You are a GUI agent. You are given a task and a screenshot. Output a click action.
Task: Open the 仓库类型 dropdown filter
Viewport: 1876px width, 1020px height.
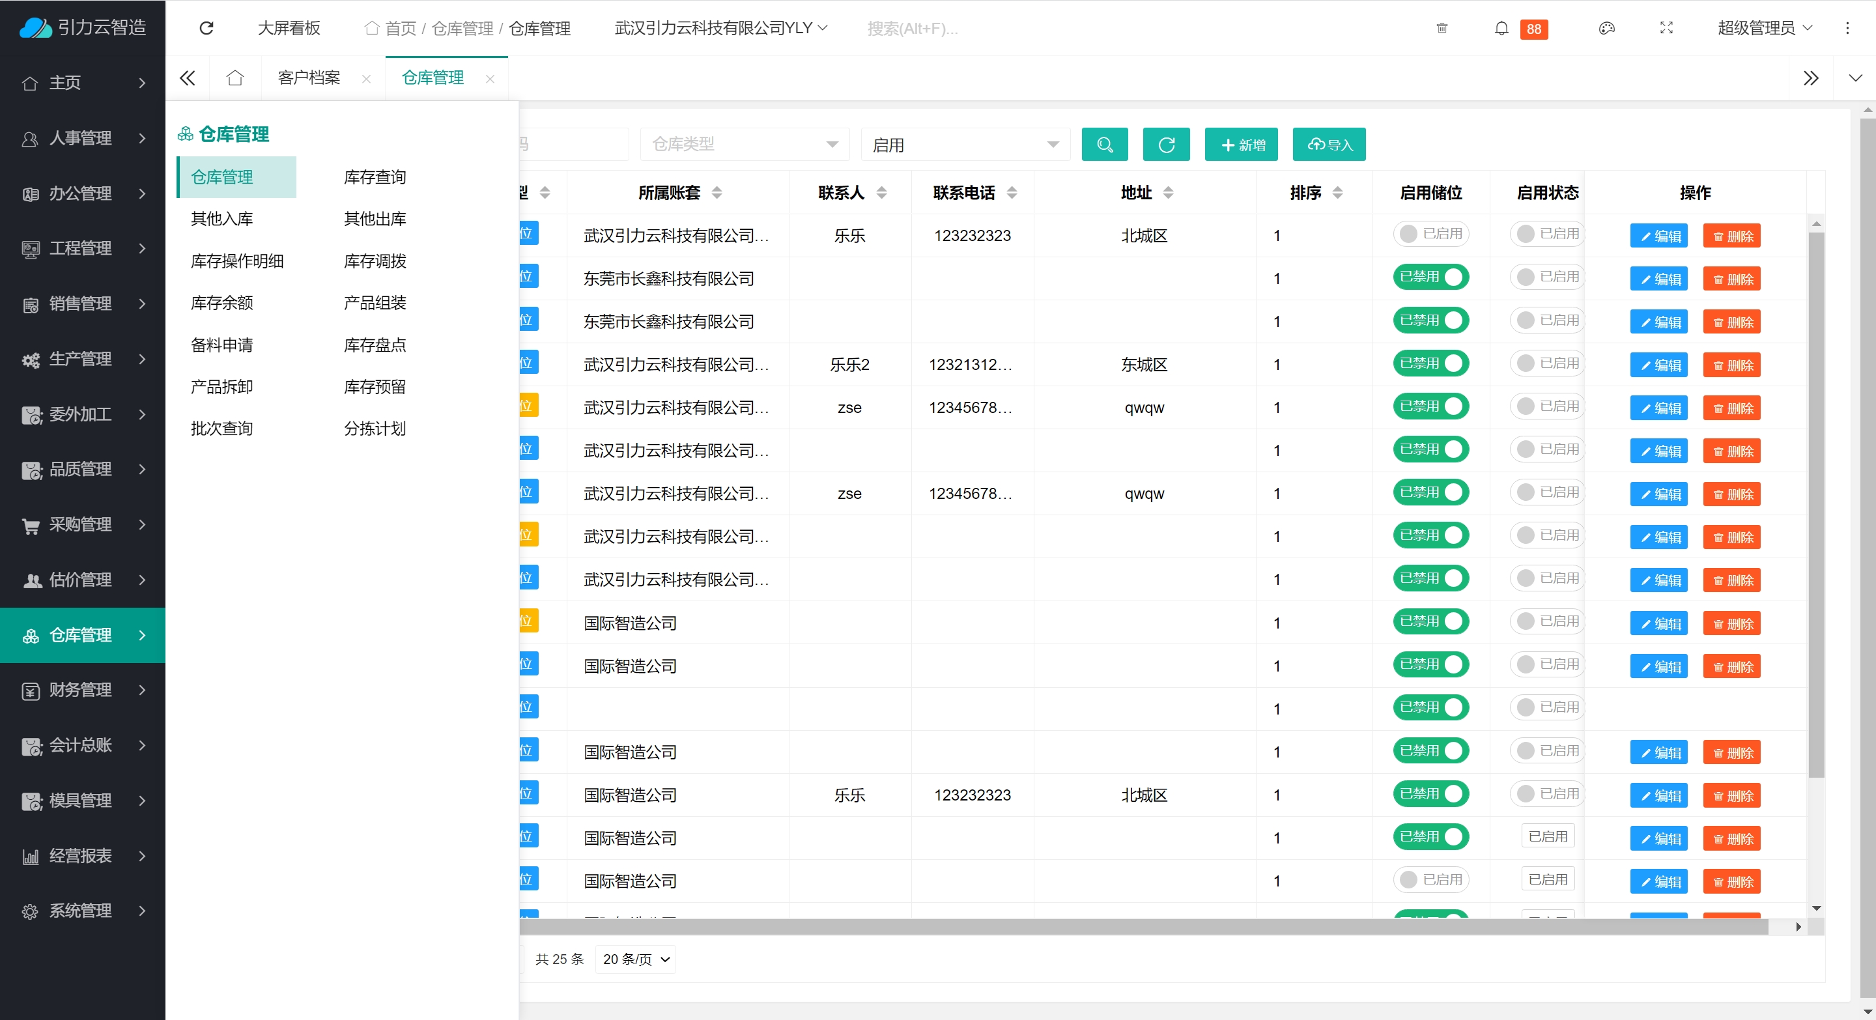point(745,144)
